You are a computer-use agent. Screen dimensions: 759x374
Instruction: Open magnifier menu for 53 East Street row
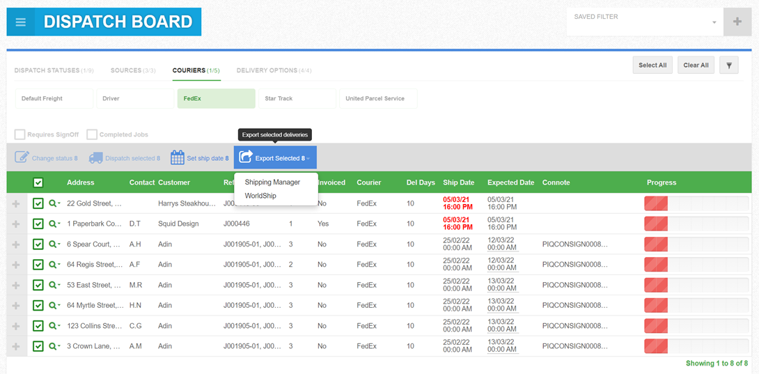pyautogui.click(x=54, y=286)
